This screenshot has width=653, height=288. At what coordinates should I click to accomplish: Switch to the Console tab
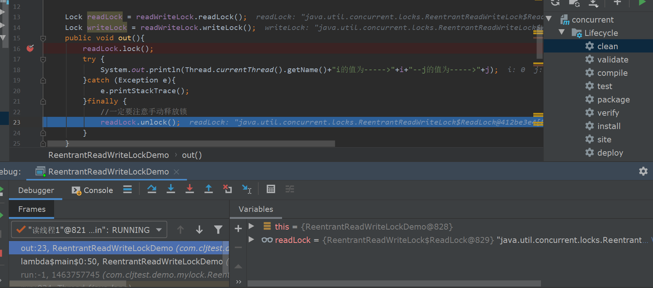(x=92, y=190)
